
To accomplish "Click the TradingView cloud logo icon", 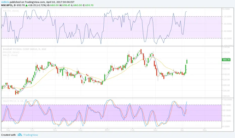I will click(20, 135).
